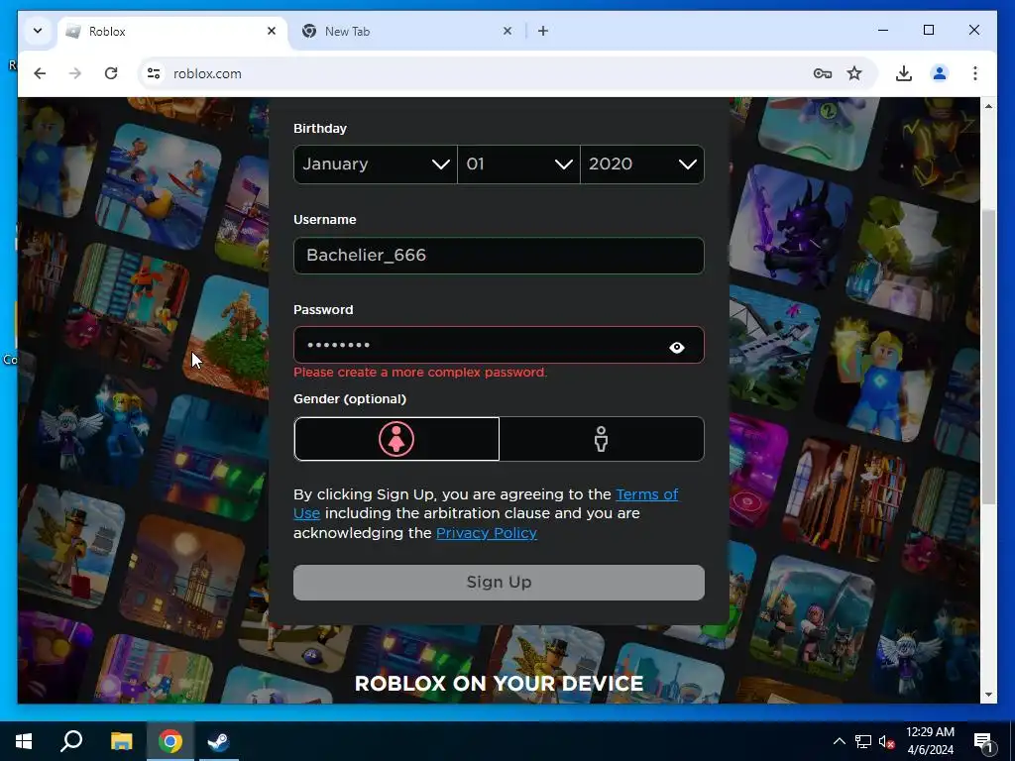Screen dimensions: 1015x761
Task: Open Chrome downloads
Action: click(904, 73)
